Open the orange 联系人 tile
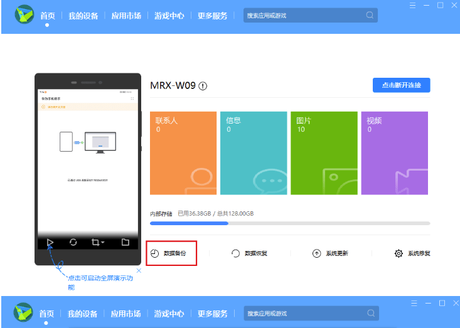460x328 pixels. tap(183, 153)
